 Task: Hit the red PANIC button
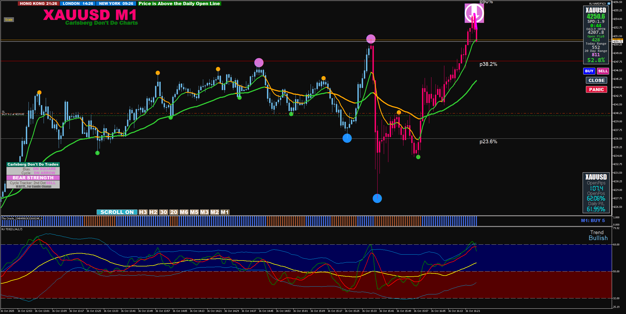pyautogui.click(x=596, y=90)
